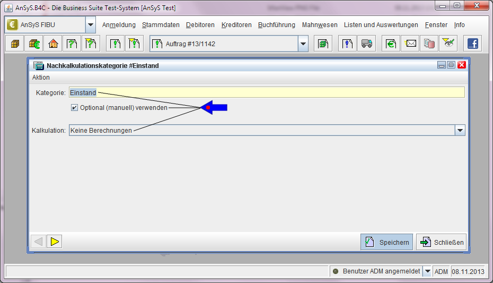Open the Aktion menu in dialog

(x=41, y=78)
